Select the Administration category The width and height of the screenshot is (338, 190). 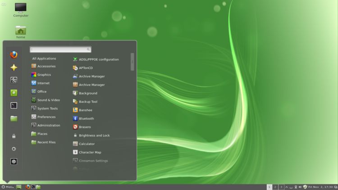[x=46, y=125]
